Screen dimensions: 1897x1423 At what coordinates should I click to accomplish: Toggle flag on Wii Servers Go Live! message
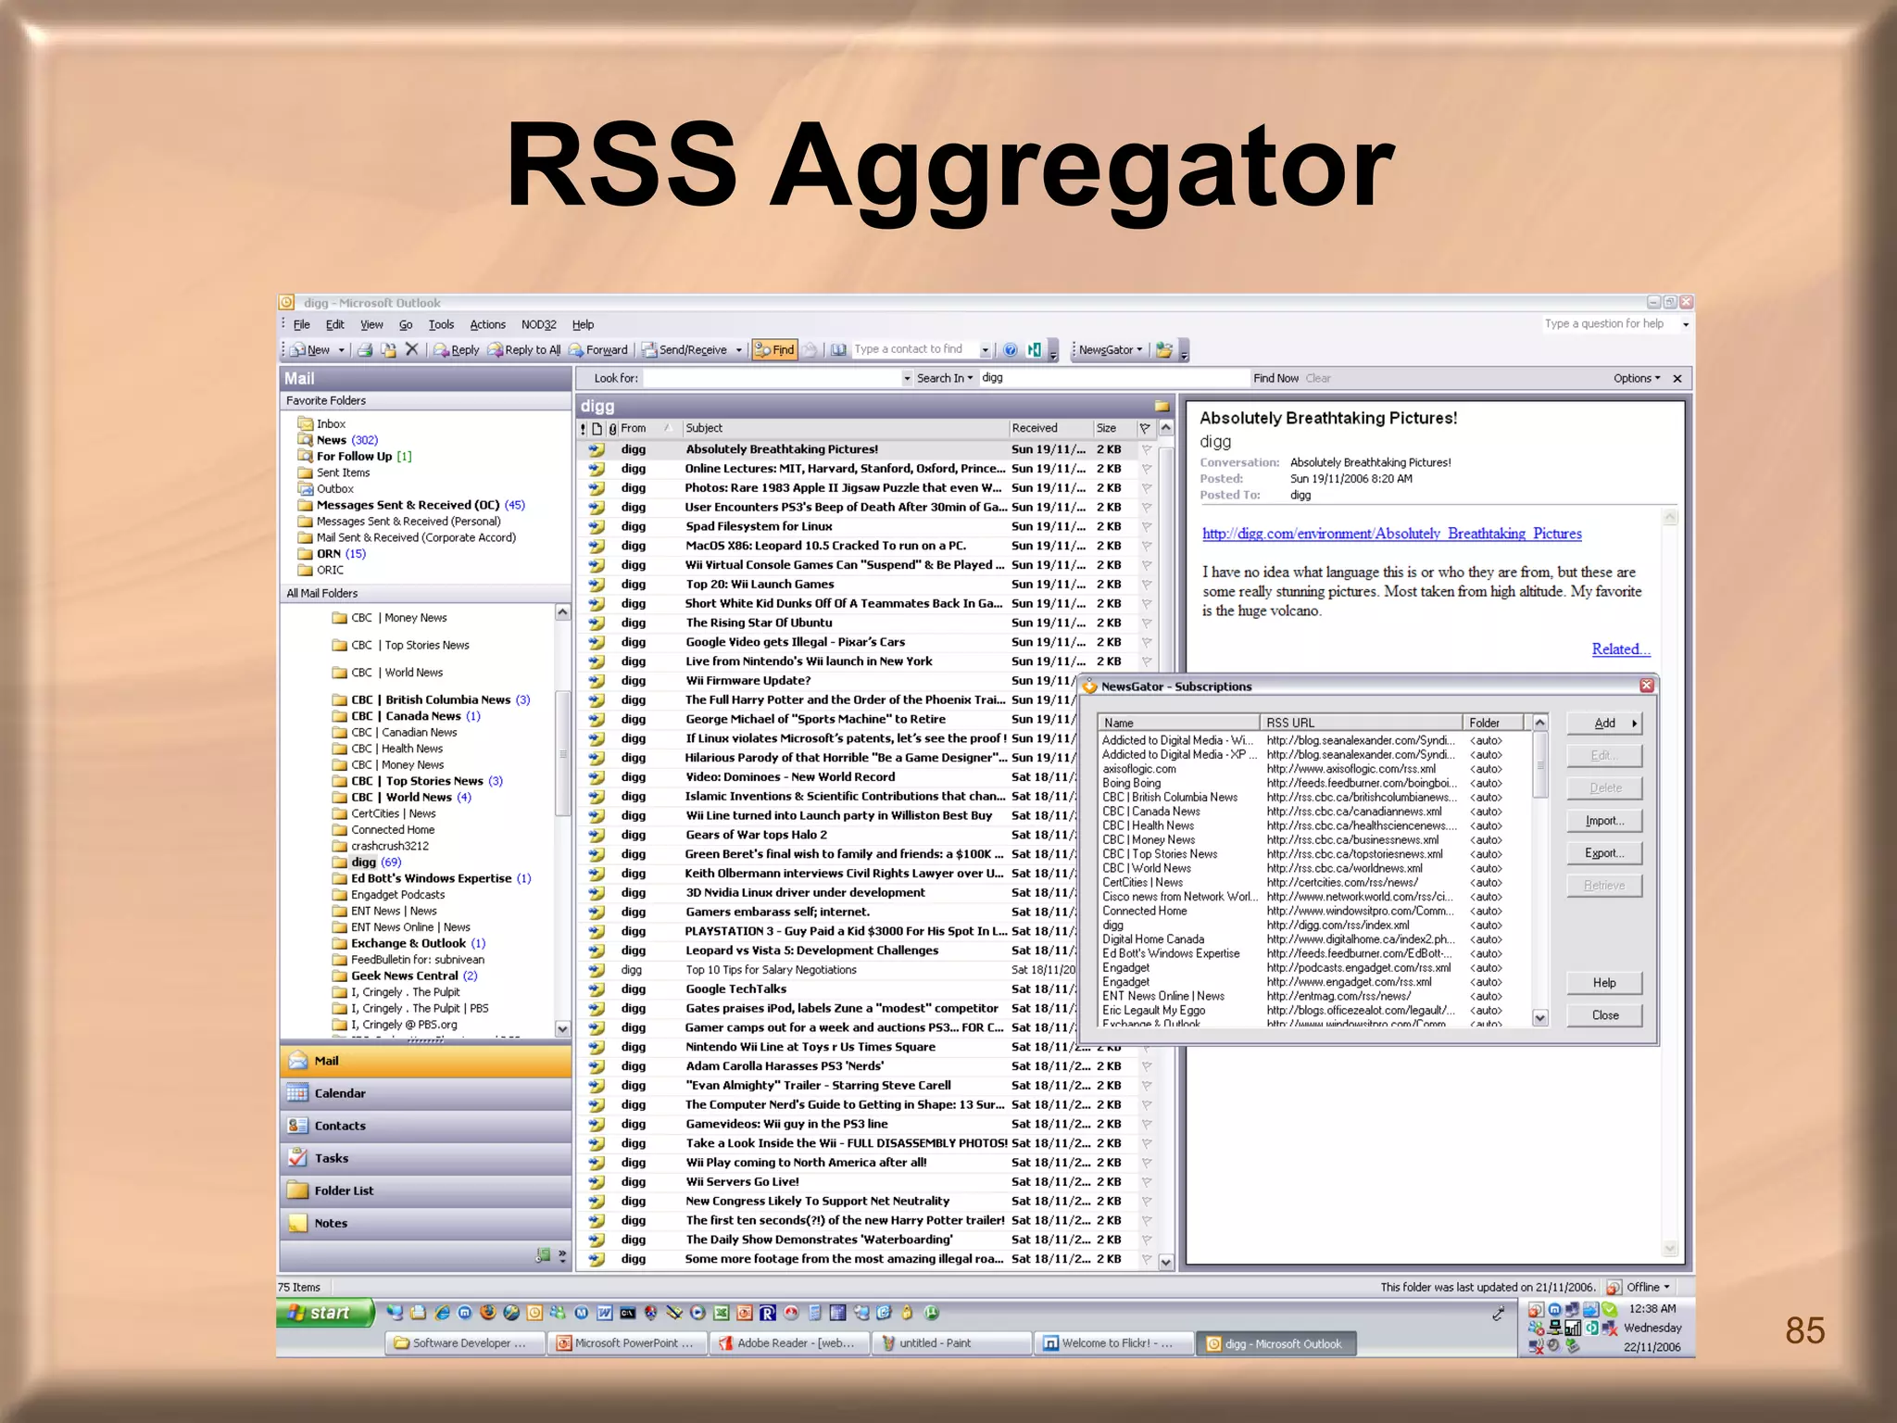click(1146, 1182)
